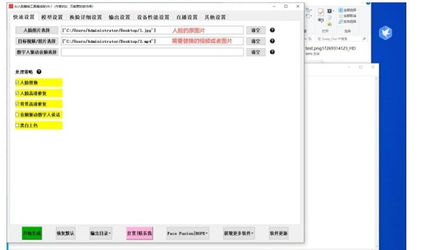The width and height of the screenshot is (429, 250).
Task: Expand open-with dropdown arrow in Explorer ribbon
Action: click(333, 11)
